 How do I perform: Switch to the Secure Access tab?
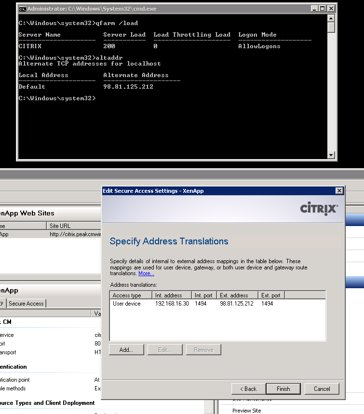click(x=26, y=304)
